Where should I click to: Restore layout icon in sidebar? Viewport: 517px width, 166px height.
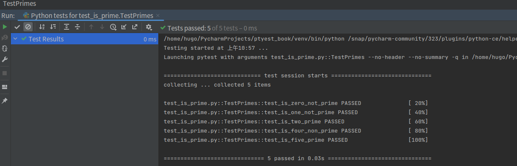[x=5, y=87]
